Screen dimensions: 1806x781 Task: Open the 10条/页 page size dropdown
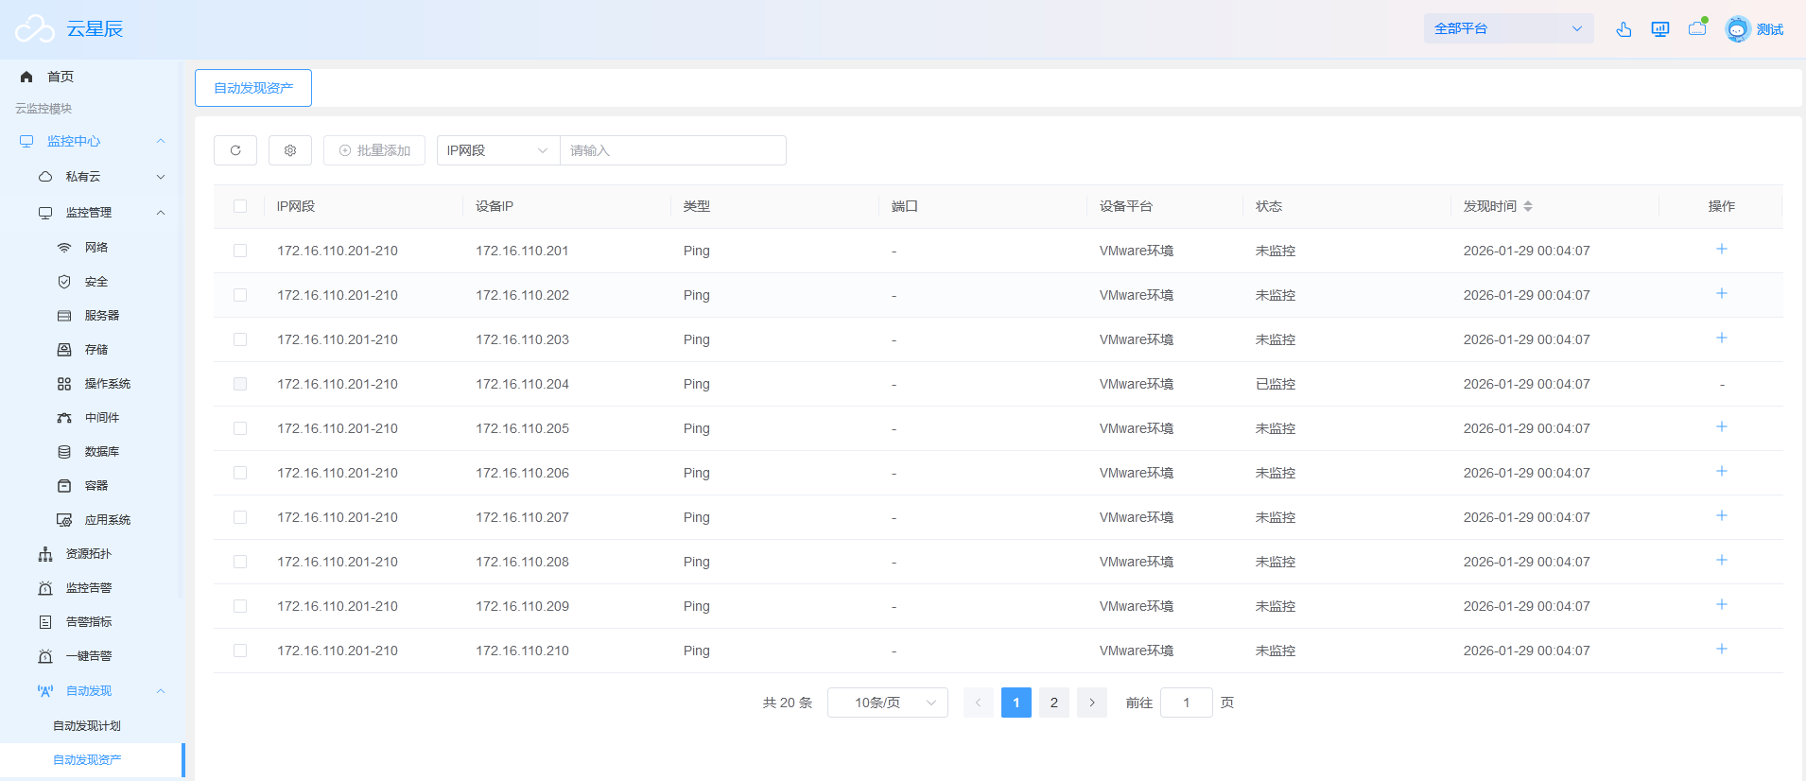pyautogui.click(x=888, y=703)
